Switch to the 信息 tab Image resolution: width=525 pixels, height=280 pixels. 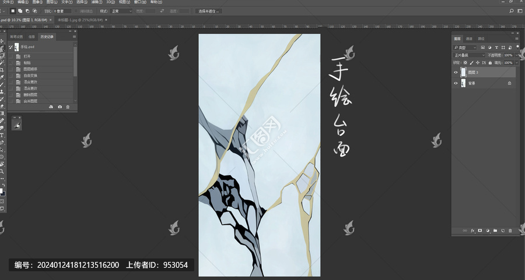coord(32,37)
